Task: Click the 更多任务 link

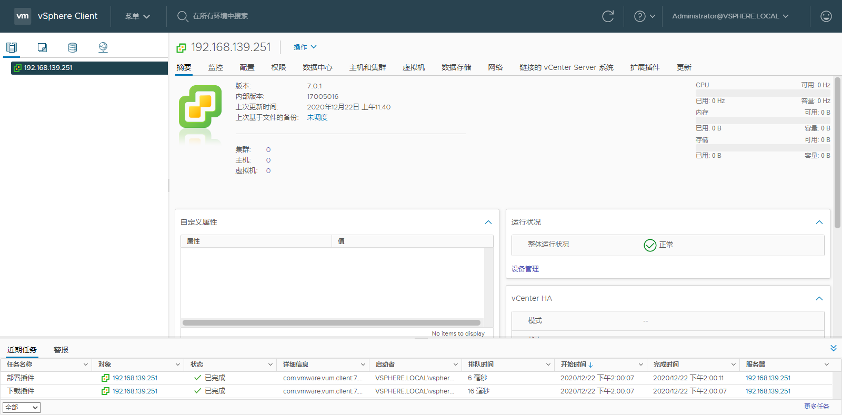Action: pyautogui.click(x=817, y=407)
